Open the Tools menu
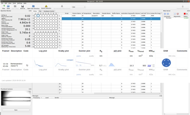Viewport: 190px width, 115px height. pyautogui.click(x=14, y=3)
